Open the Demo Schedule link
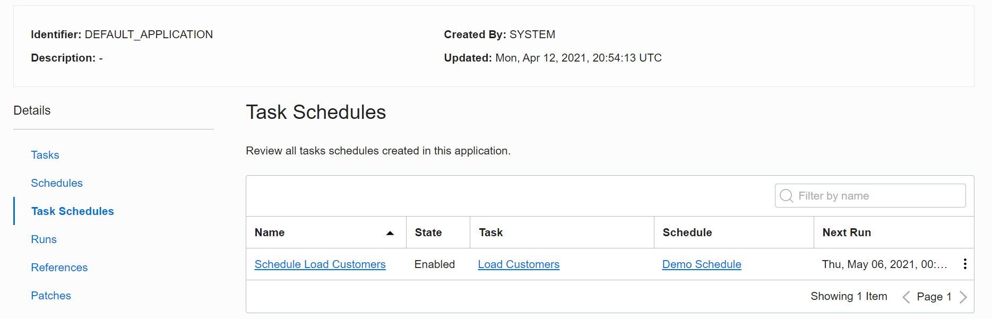 [702, 264]
